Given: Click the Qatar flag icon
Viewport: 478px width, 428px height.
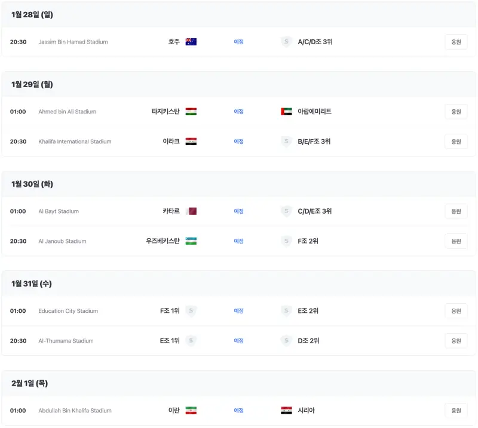Looking at the screenshot, I should click(x=191, y=211).
